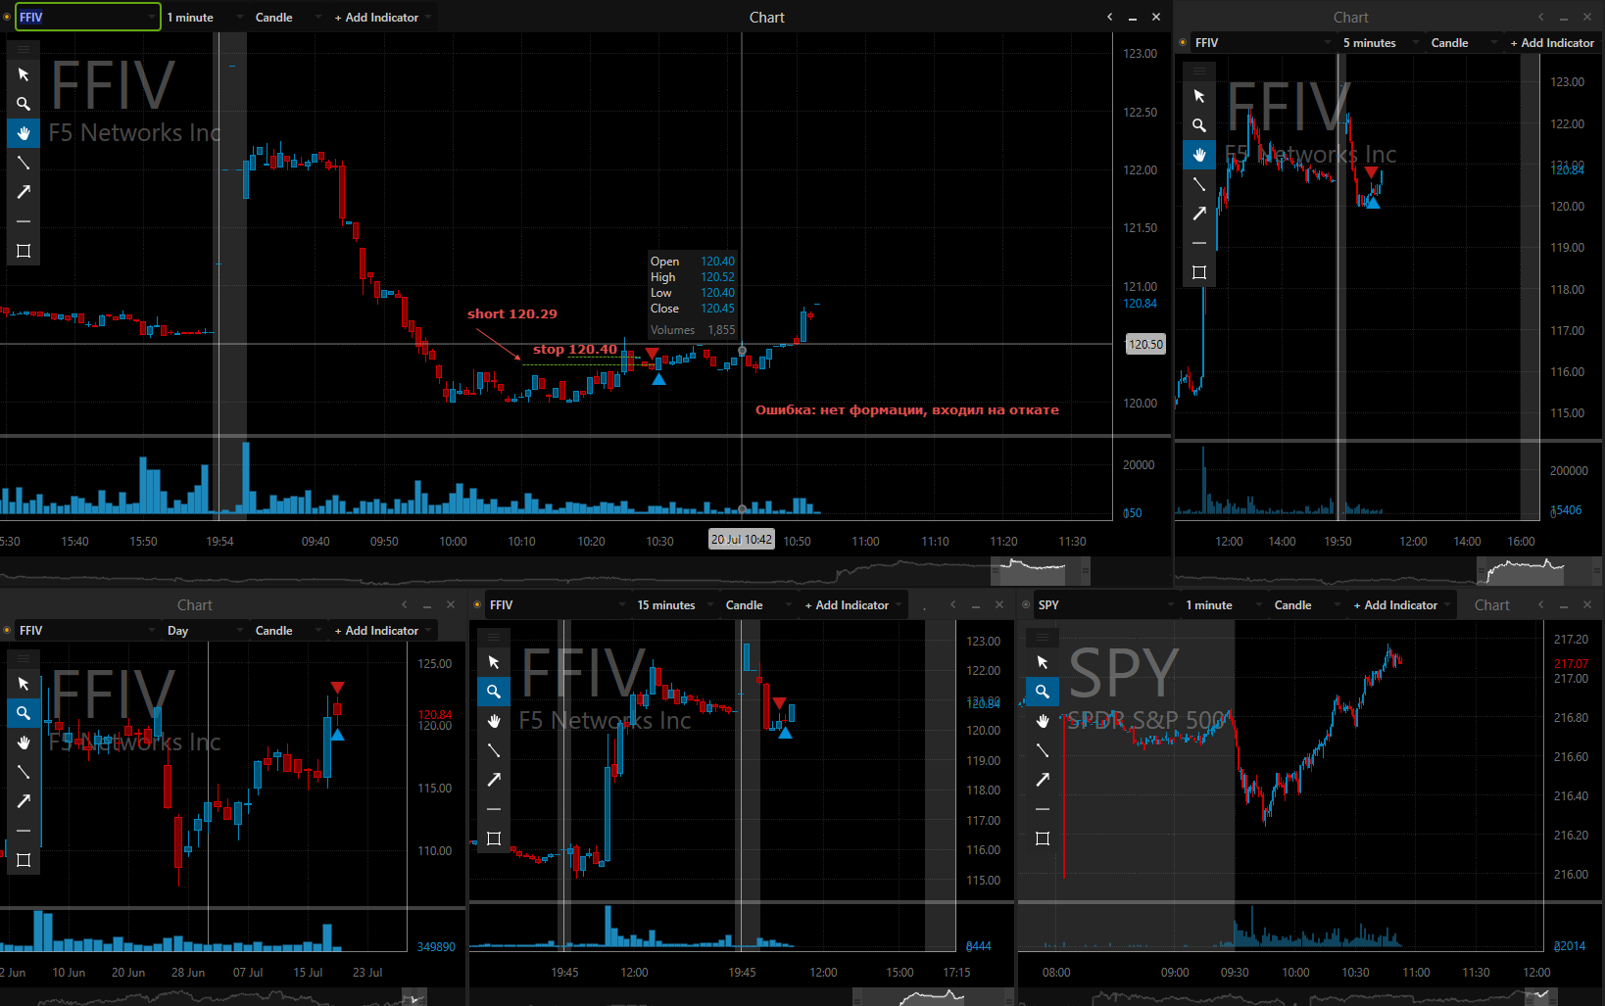This screenshot has width=1605, height=1006.
Task: Click Add Indicator in the SPY chart
Action: point(1401,605)
